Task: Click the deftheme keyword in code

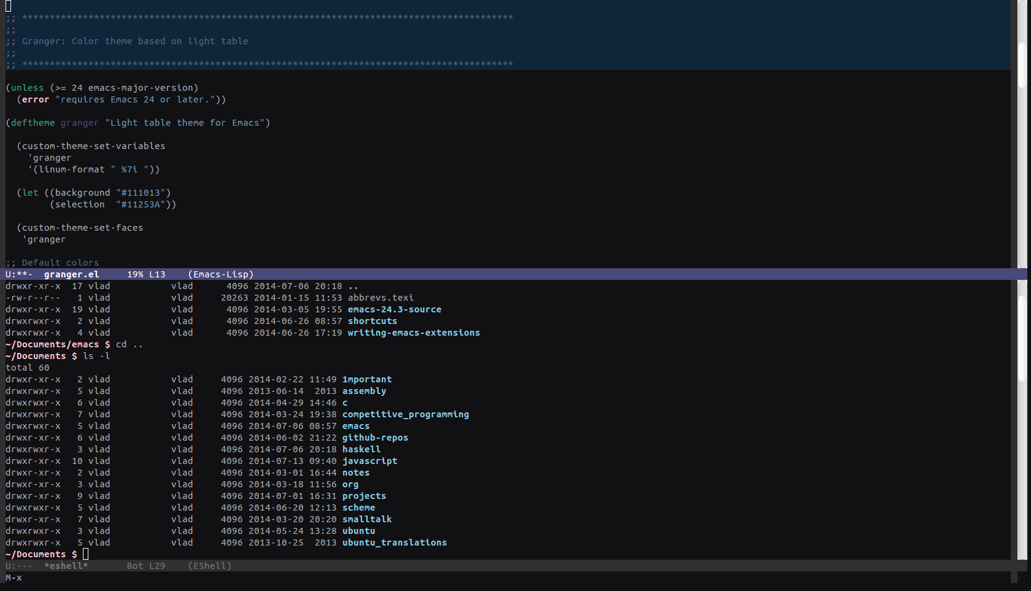Action: (33, 123)
